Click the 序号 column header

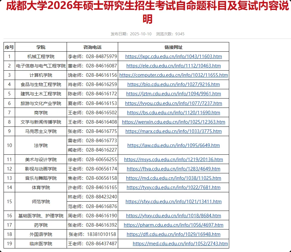pos(9,47)
